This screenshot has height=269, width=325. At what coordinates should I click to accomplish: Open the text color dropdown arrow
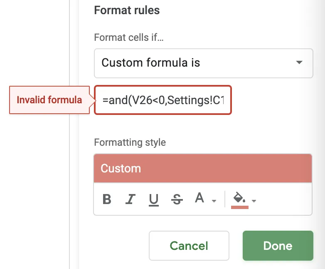tap(214, 201)
